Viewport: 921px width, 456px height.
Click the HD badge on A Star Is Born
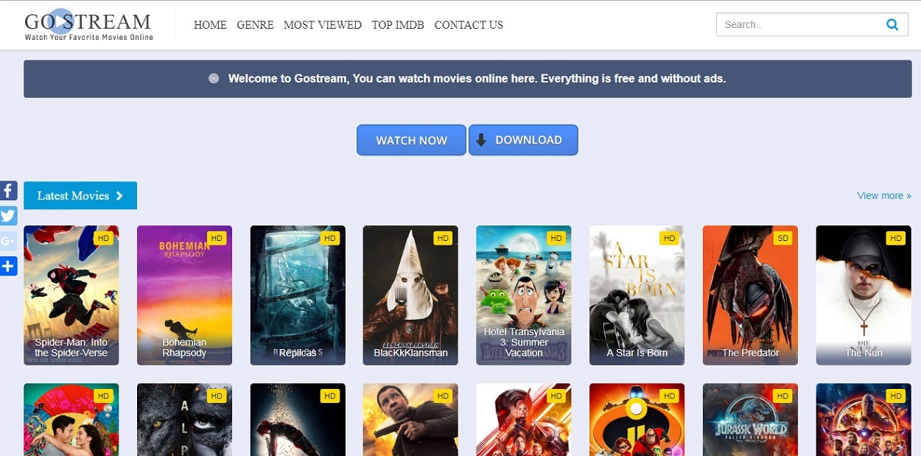coord(669,238)
